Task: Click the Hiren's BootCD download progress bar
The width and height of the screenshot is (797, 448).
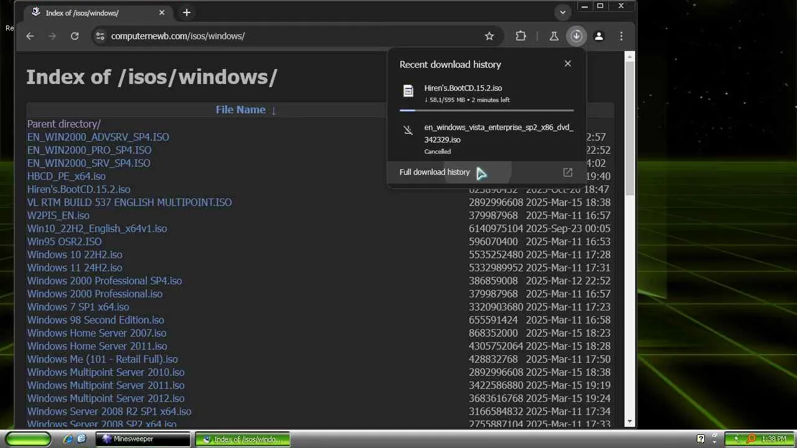Action: tap(486, 110)
